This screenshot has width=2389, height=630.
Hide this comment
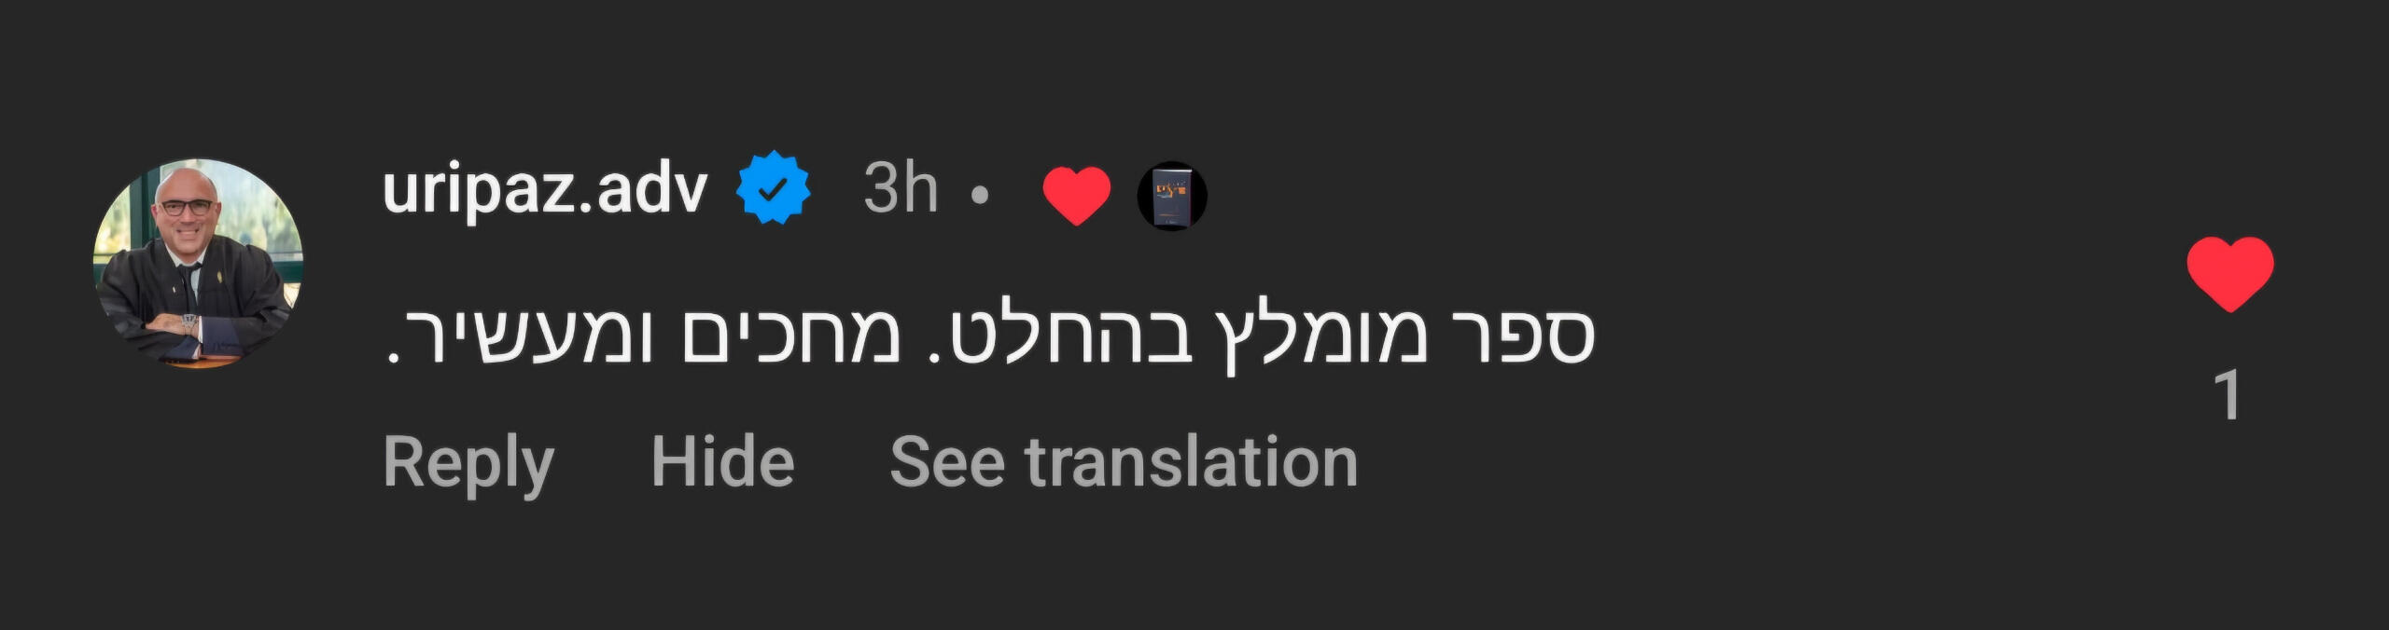722,461
